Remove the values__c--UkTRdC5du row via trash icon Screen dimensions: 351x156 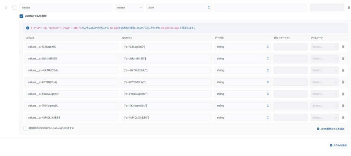click(343, 70)
